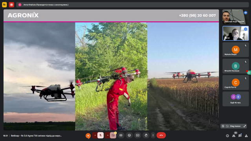Open the activities icon
Image resolution: width=251 pixels, height=141 pixels.
point(246,136)
